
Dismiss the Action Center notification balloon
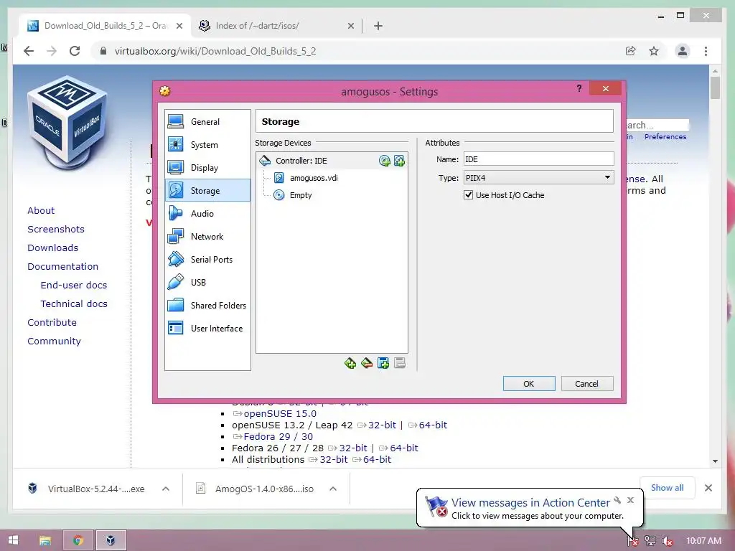pos(630,500)
